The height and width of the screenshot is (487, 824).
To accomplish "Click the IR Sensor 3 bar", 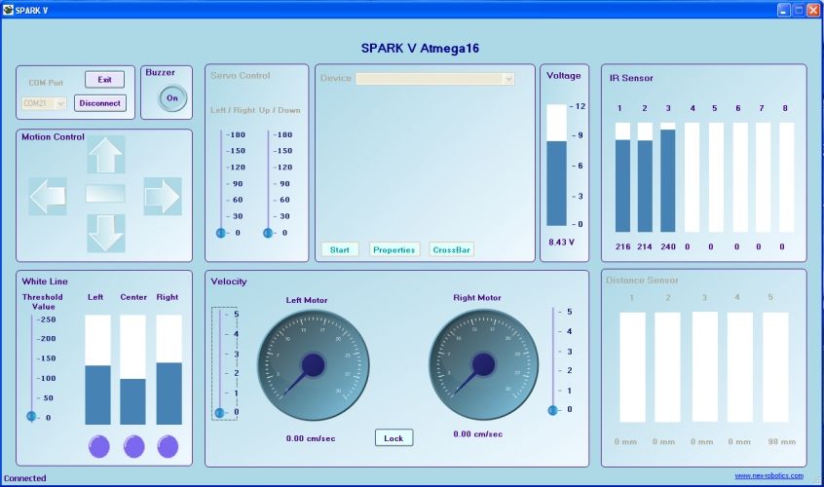I will 668,177.
